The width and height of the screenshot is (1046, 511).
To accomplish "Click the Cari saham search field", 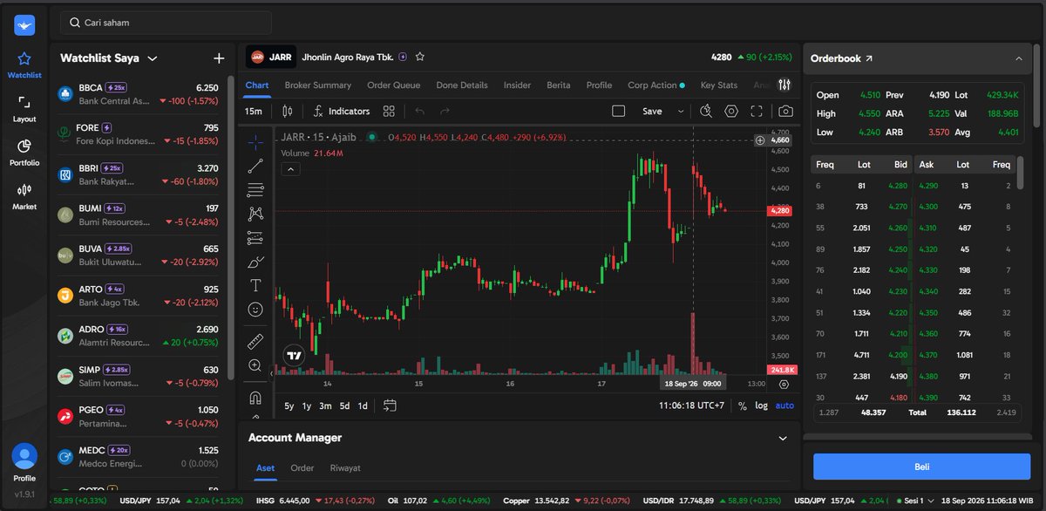I will click(166, 23).
